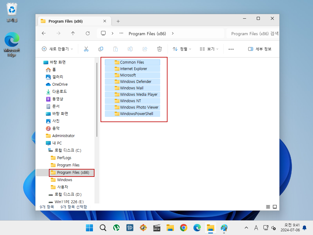This screenshot has height=235, width=313.
Task: Click the Copy icon in toolbar
Action: 101,49
